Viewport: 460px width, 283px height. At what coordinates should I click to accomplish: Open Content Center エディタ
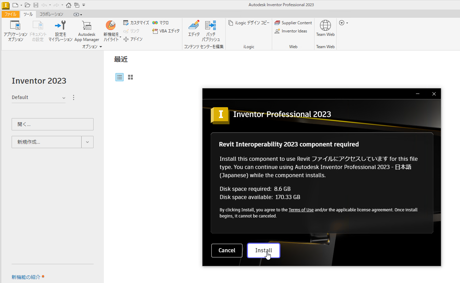coord(194,29)
